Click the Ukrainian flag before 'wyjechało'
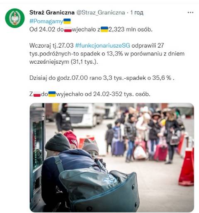This screenshot has height=213, width=199. click(52, 94)
